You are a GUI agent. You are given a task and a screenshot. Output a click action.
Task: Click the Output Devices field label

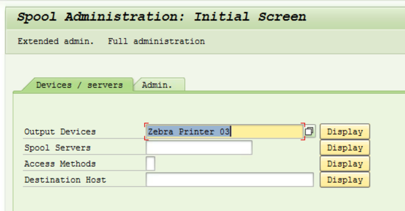coord(60,132)
